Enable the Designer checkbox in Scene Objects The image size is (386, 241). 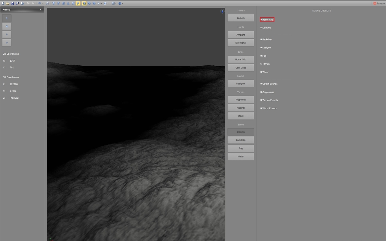[261, 48]
